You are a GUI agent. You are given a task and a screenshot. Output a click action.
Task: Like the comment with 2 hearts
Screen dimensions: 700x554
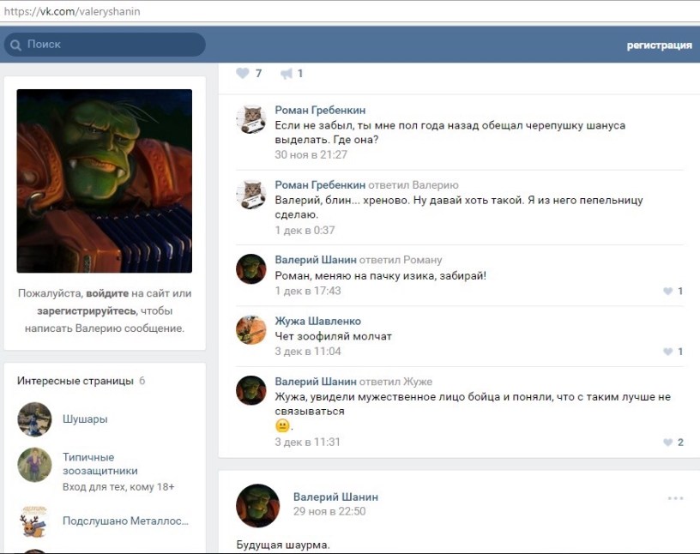click(x=668, y=443)
